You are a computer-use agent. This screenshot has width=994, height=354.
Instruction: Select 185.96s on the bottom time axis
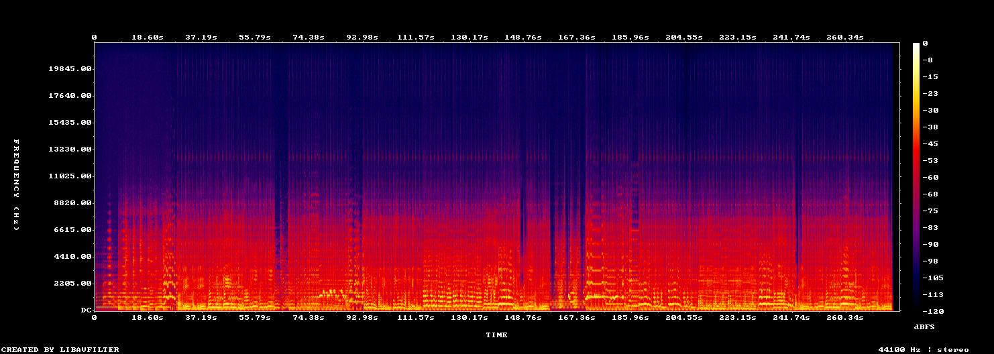click(x=630, y=317)
